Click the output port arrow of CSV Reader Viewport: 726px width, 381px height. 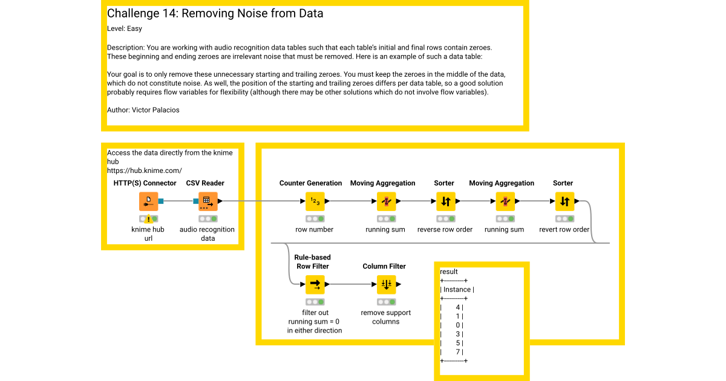(218, 201)
